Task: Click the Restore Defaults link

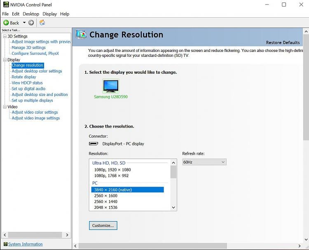Action: [x=283, y=42]
